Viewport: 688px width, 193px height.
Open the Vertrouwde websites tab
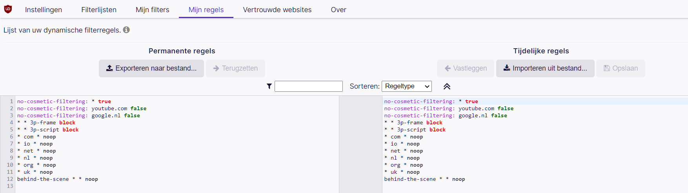277,10
